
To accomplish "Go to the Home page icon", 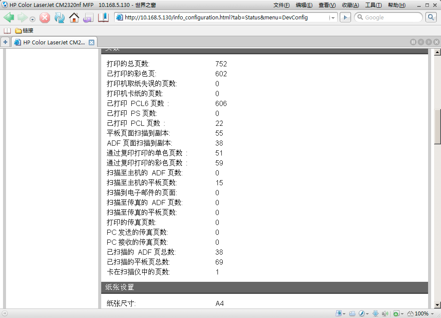I will pyautogui.click(x=74, y=18).
